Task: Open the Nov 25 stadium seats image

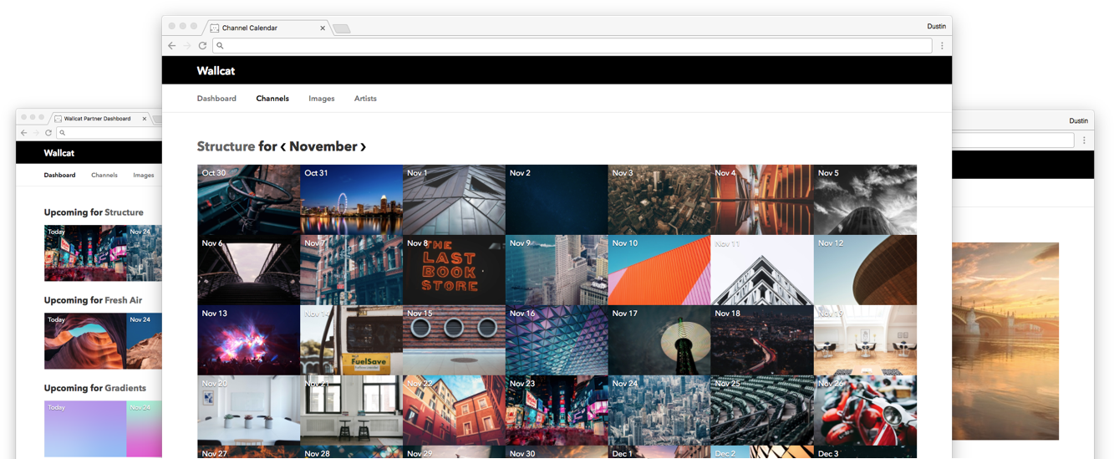Action: (x=762, y=411)
